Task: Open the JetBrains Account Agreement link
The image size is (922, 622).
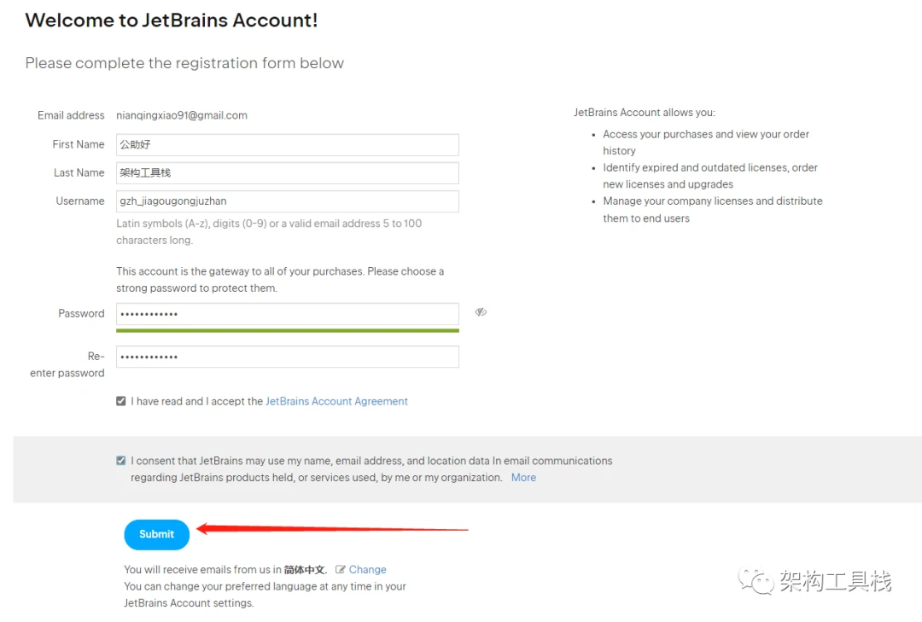Action: pyautogui.click(x=336, y=401)
